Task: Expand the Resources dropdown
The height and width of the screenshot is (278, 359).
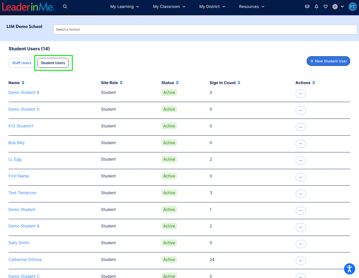Action: tap(252, 6)
